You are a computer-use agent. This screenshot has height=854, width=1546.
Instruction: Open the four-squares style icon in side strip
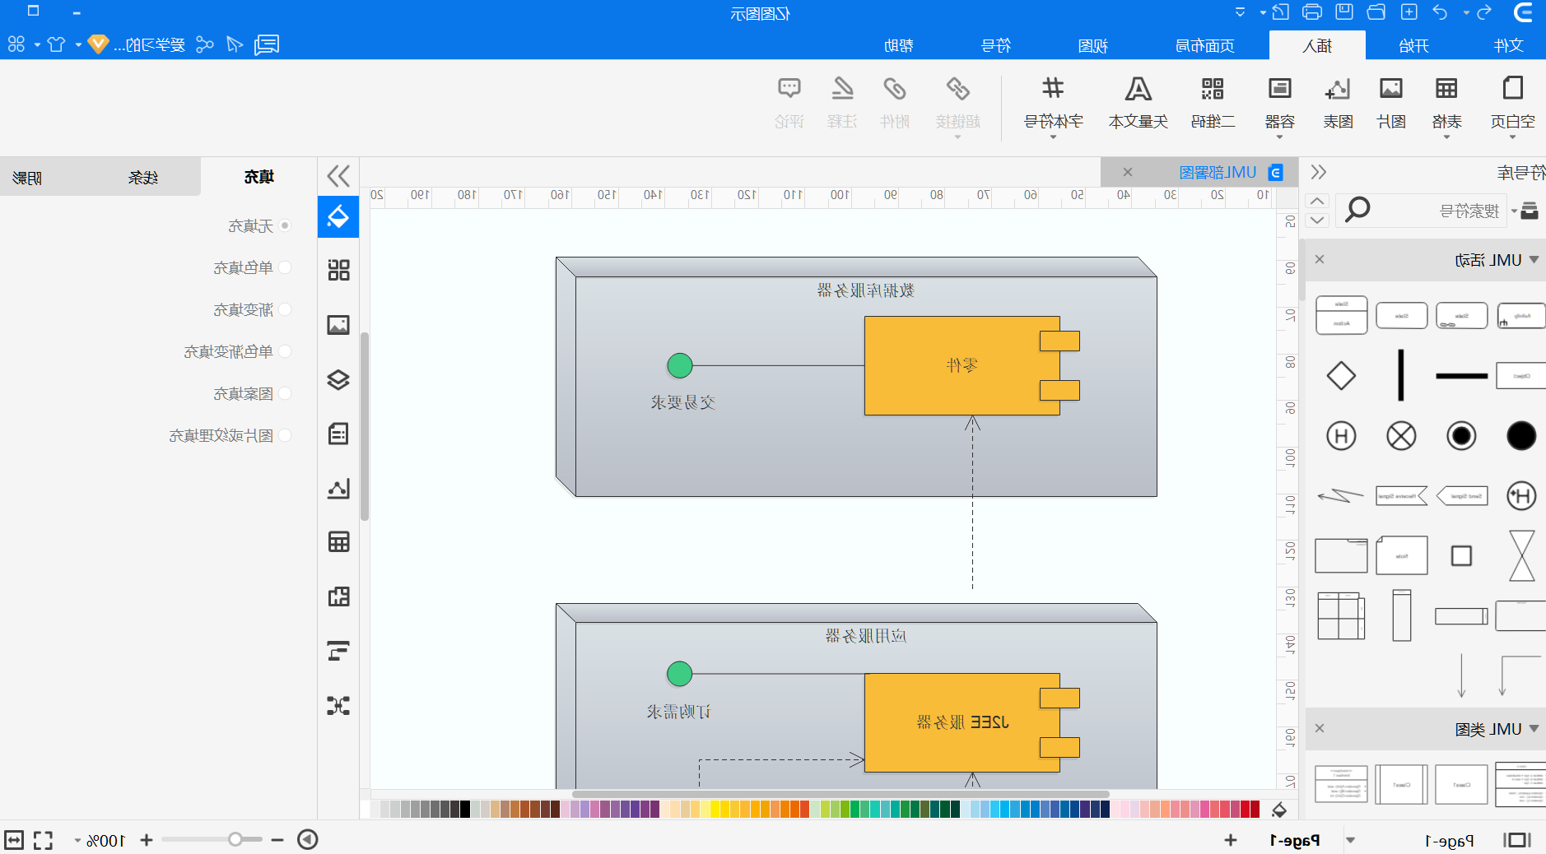click(338, 270)
